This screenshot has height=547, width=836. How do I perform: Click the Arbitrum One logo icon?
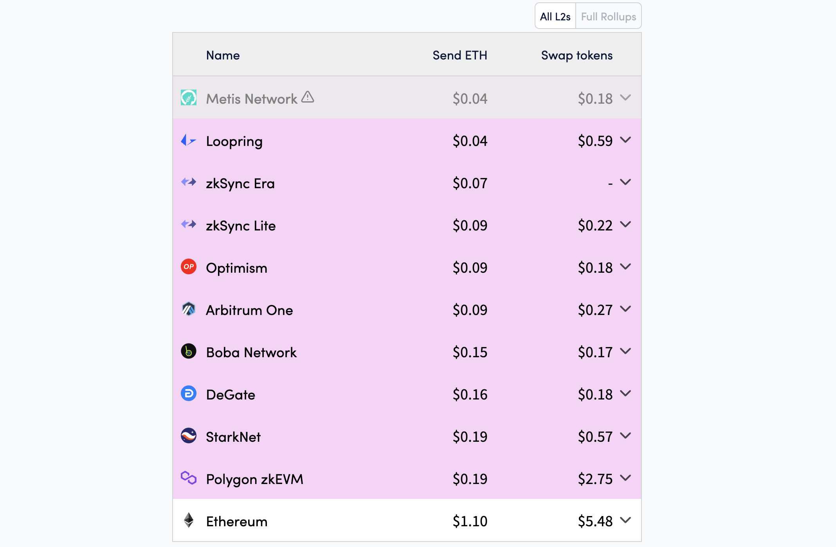[x=188, y=309]
